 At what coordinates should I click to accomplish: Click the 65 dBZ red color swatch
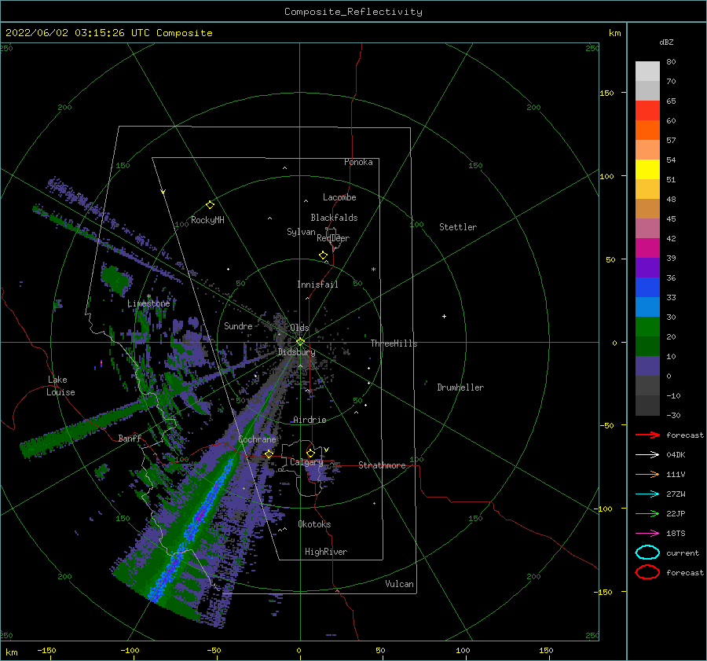tap(647, 110)
